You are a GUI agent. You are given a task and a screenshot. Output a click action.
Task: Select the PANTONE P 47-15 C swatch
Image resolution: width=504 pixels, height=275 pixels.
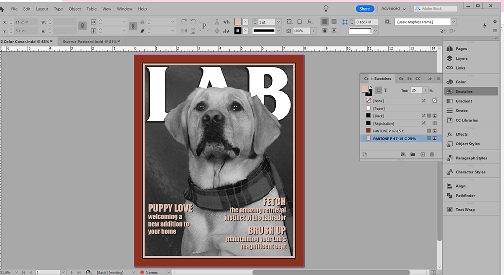(x=393, y=131)
